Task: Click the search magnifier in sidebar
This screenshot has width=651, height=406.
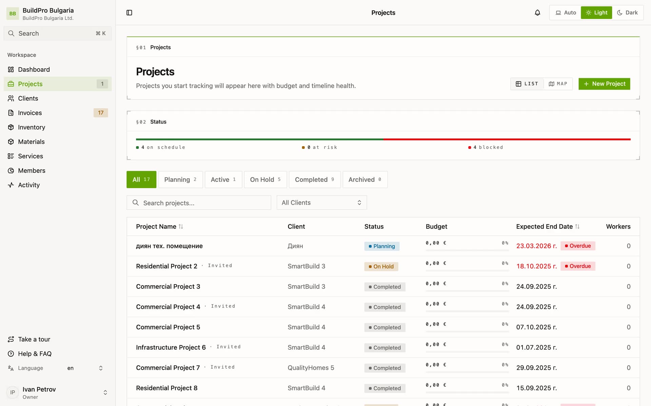Action: [11, 33]
